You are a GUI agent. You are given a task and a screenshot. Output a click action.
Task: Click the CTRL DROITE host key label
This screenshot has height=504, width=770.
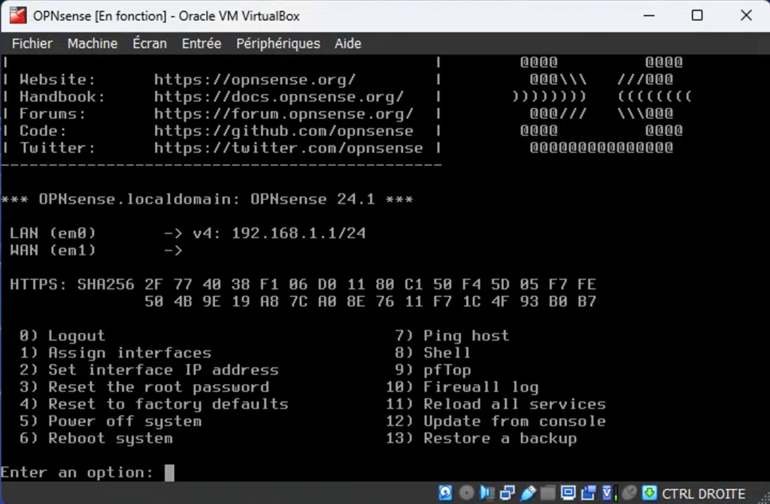tap(703, 493)
